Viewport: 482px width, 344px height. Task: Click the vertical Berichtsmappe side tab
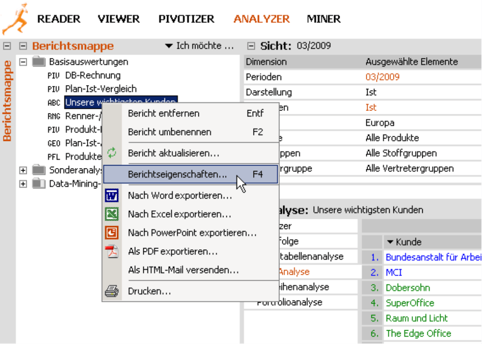coord(7,100)
